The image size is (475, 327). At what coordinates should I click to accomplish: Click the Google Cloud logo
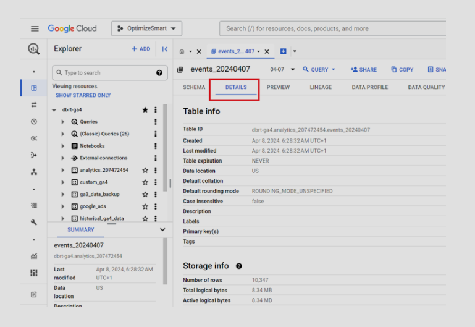pos(72,28)
